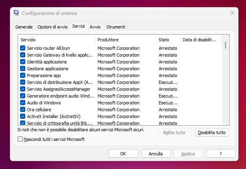Screen dimensions: 246x169
Task: Uncheck ActiveX Installer (AxInstSV)
Action: 22,116
